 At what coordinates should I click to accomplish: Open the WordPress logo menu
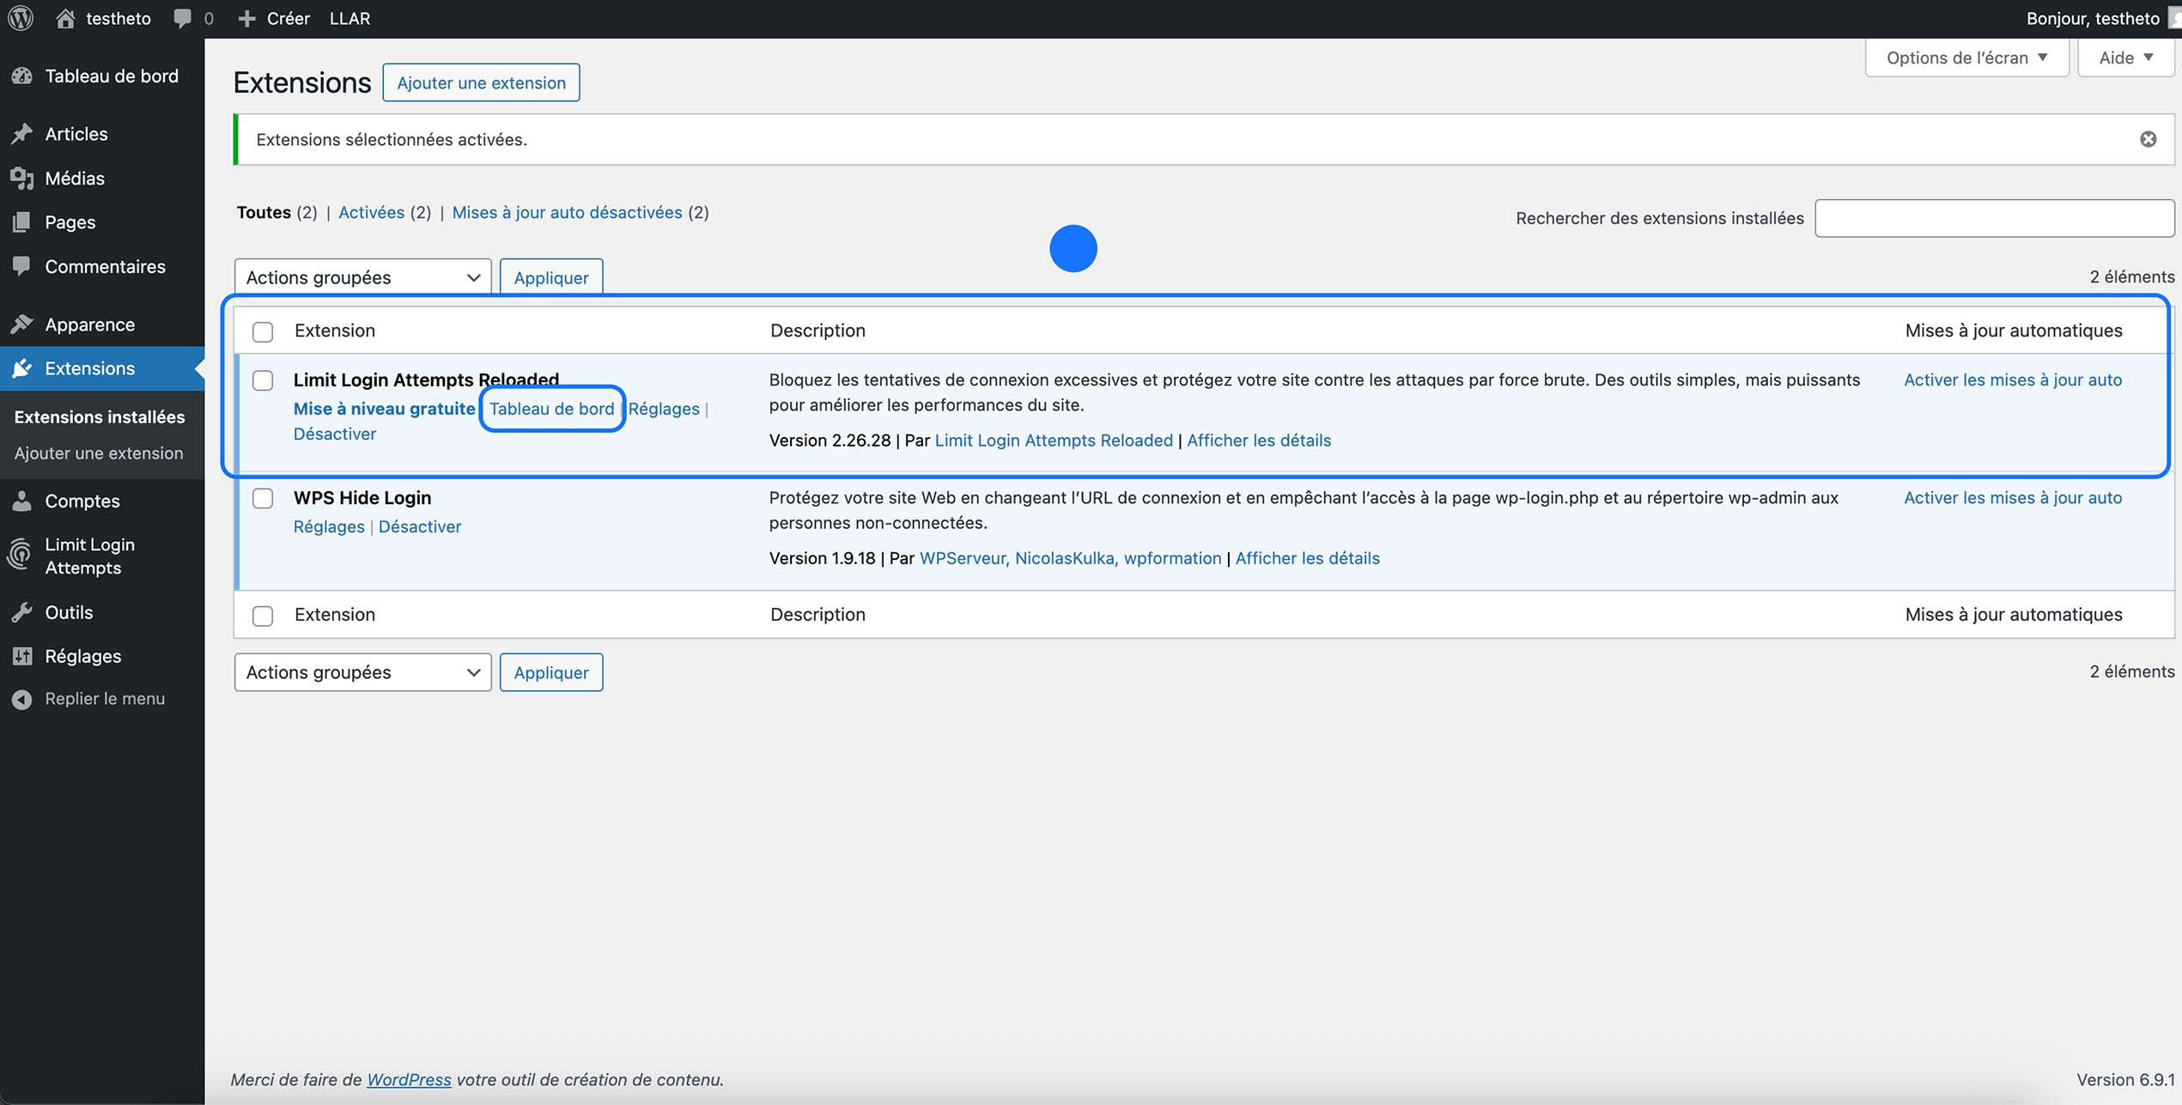tap(20, 18)
